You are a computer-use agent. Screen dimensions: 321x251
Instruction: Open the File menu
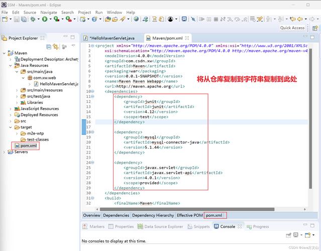(5, 12)
